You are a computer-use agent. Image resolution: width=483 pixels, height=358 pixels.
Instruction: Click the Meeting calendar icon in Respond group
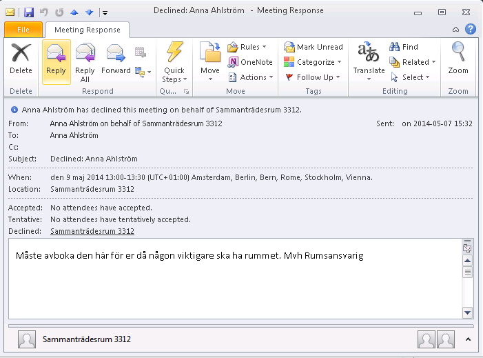click(140, 52)
